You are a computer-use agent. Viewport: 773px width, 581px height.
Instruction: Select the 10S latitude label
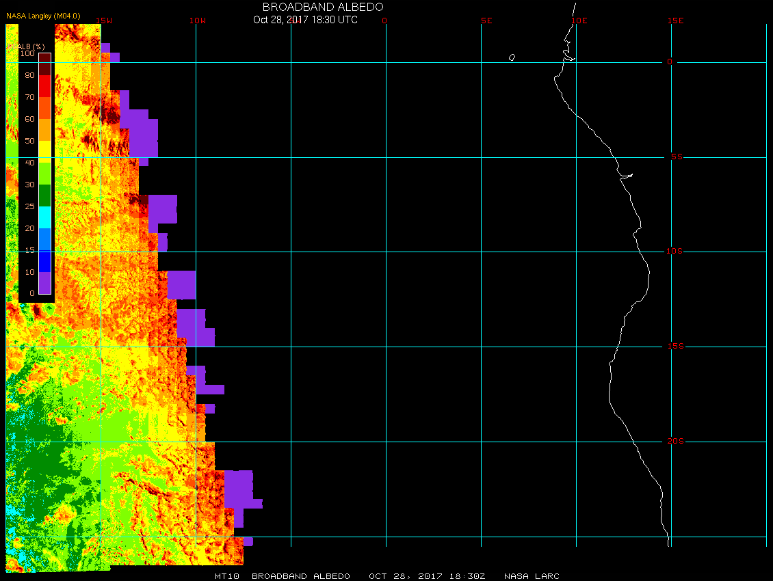pos(674,252)
